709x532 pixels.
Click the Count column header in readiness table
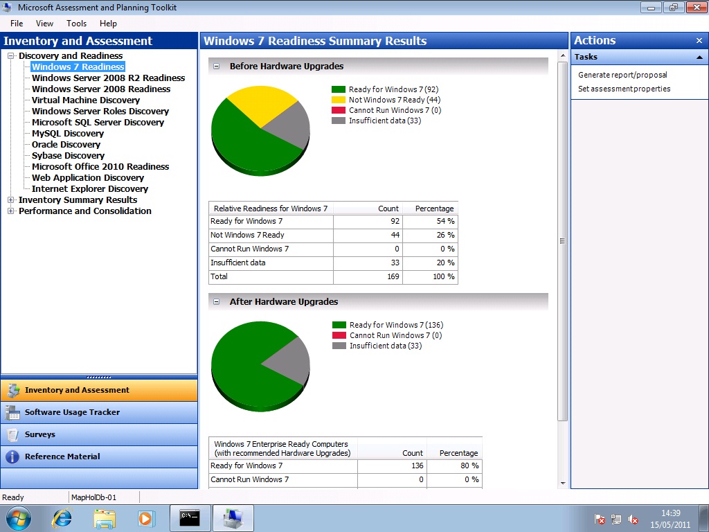(x=368, y=209)
